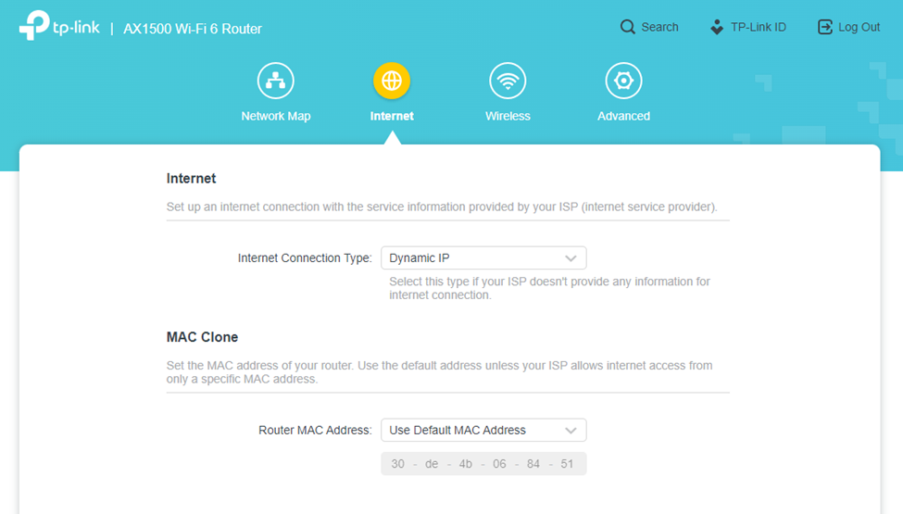Click the tp-link logo icon
Screen dimensions: 903x514
(x=34, y=26)
